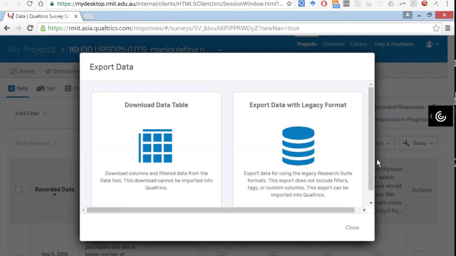Viewport: 456px width, 256px height.
Task: Click the blue Q extension icon
Action: (301, 4)
